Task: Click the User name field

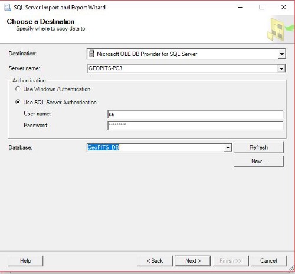Action: [195, 114]
